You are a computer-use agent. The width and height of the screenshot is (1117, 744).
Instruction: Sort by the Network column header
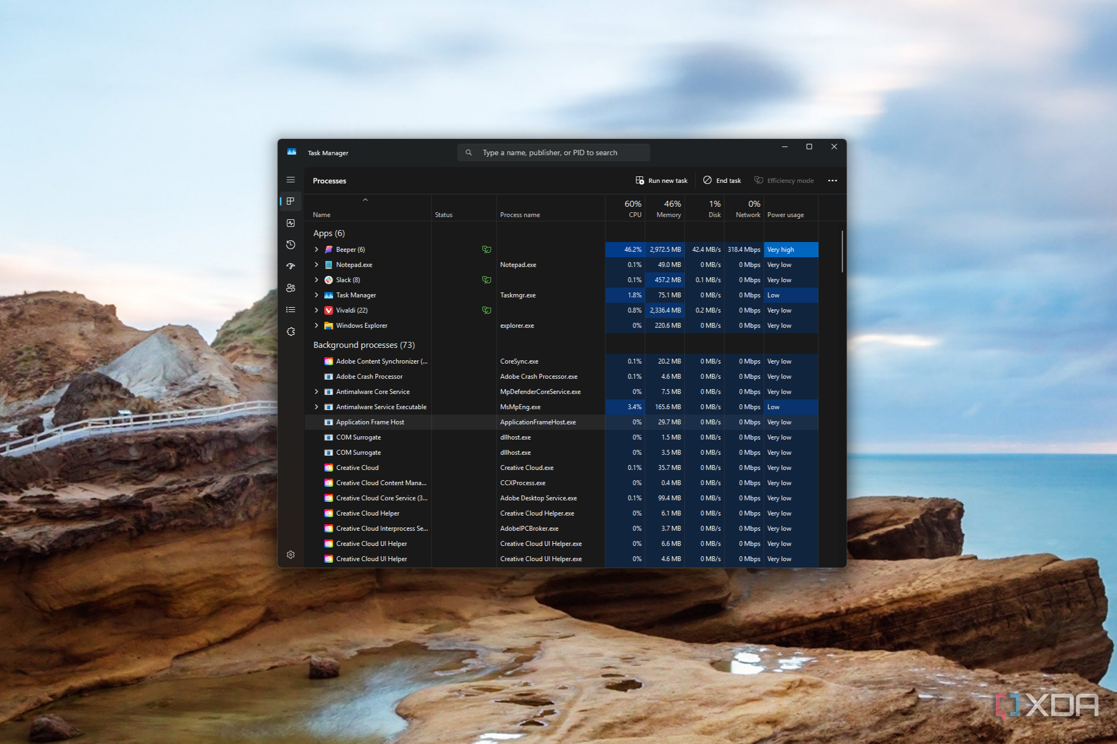(744, 208)
